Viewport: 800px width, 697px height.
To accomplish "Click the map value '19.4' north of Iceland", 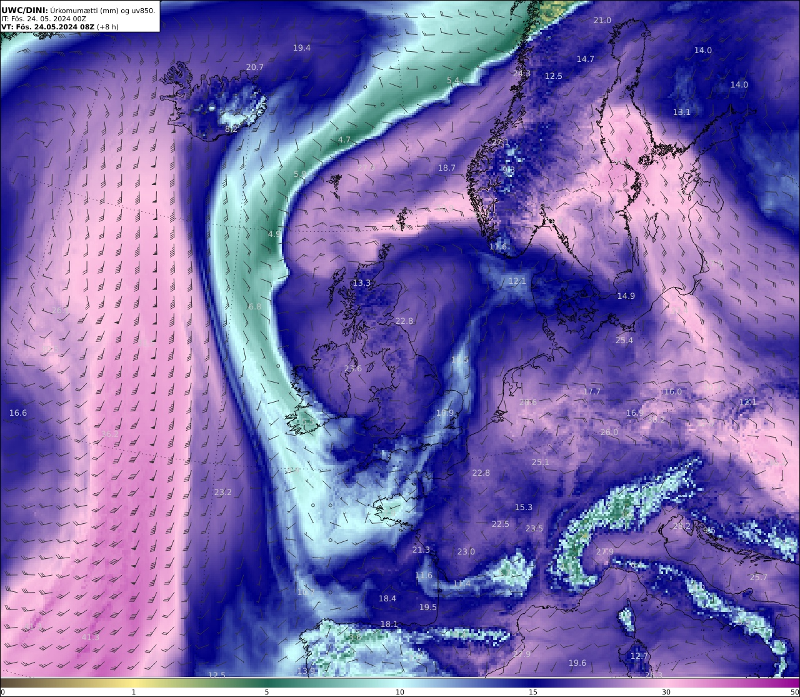I will [302, 48].
